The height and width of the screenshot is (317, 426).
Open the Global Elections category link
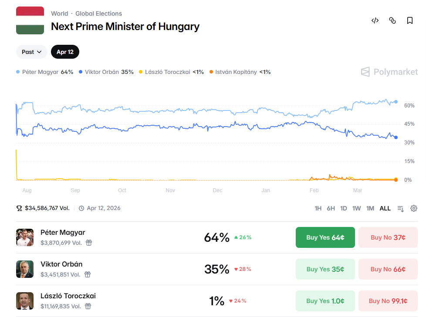point(98,13)
